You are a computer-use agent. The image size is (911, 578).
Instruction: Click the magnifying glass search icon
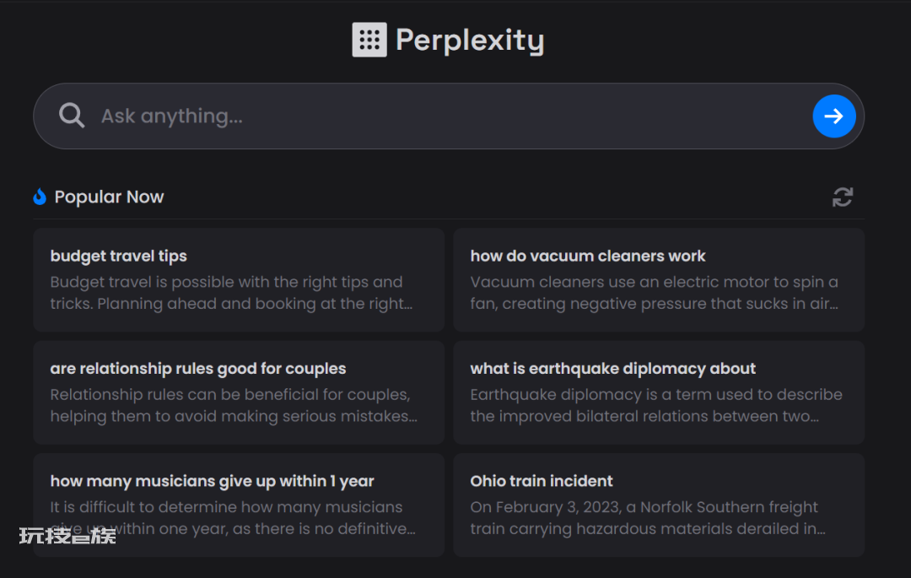pos(72,116)
